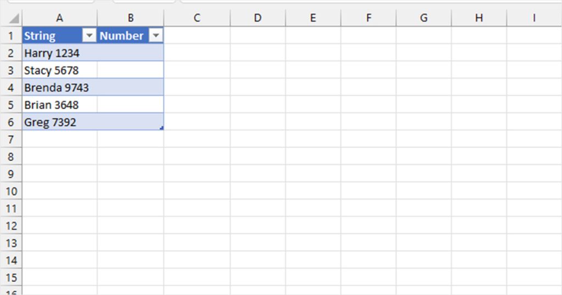Viewport: 562px width, 295px height.
Task: Select row 12 header
Action: 11,225
